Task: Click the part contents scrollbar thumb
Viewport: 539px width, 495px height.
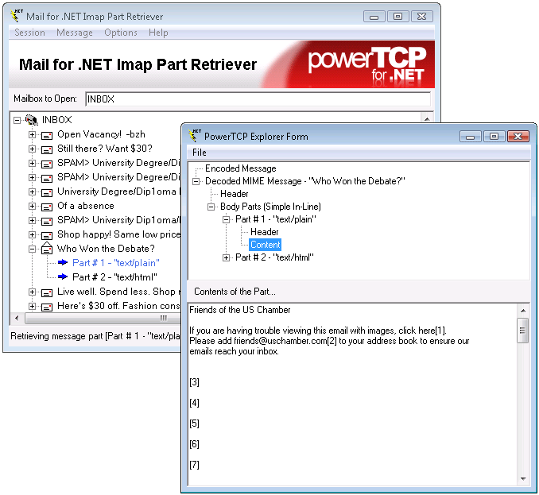Action: [523, 331]
